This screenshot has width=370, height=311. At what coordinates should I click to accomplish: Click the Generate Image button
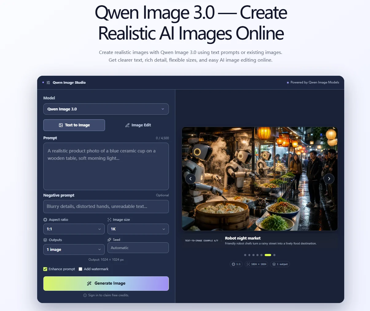pyautogui.click(x=106, y=283)
